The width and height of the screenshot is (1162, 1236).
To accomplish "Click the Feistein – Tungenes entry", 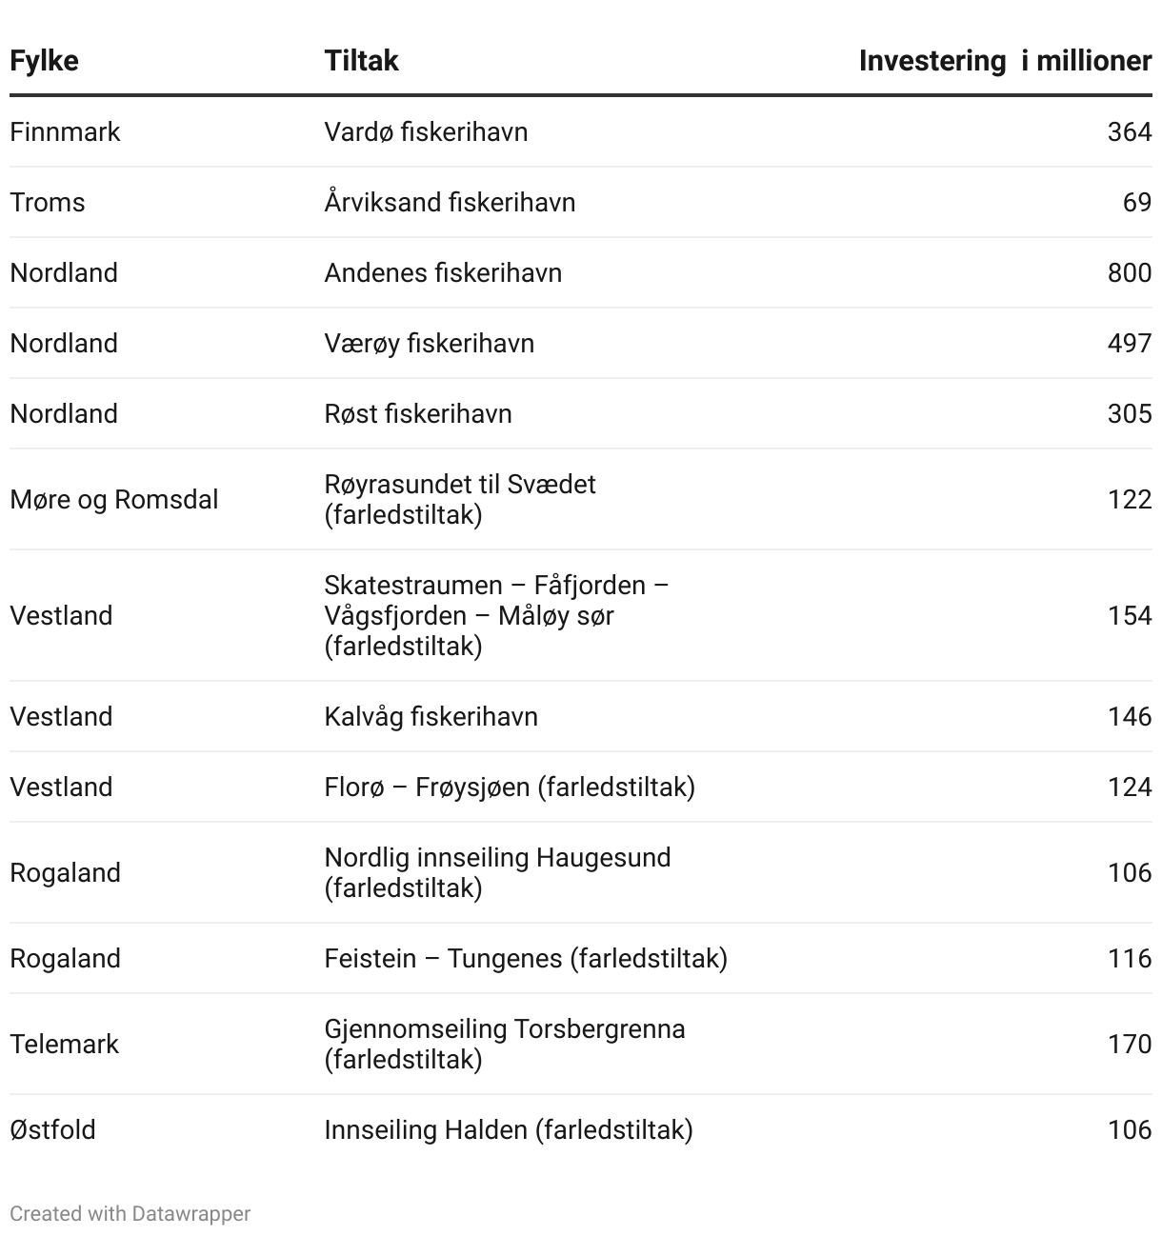I will 526,958.
